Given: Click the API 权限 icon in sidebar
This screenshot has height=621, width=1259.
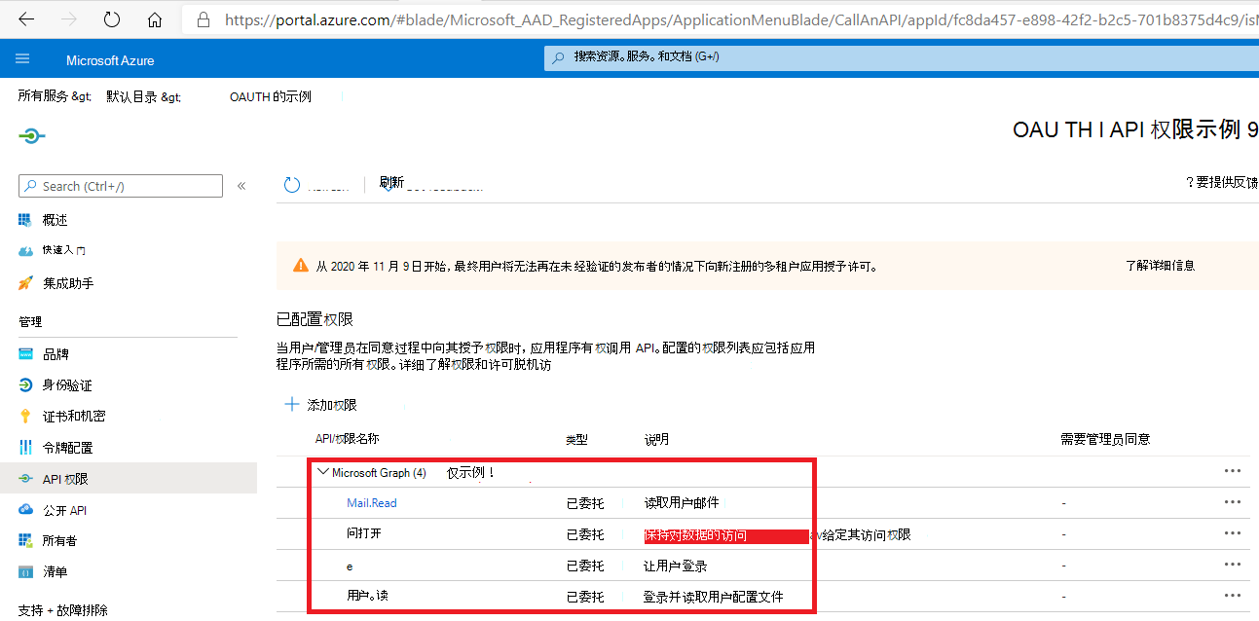Looking at the screenshot, I should [26, 479].
